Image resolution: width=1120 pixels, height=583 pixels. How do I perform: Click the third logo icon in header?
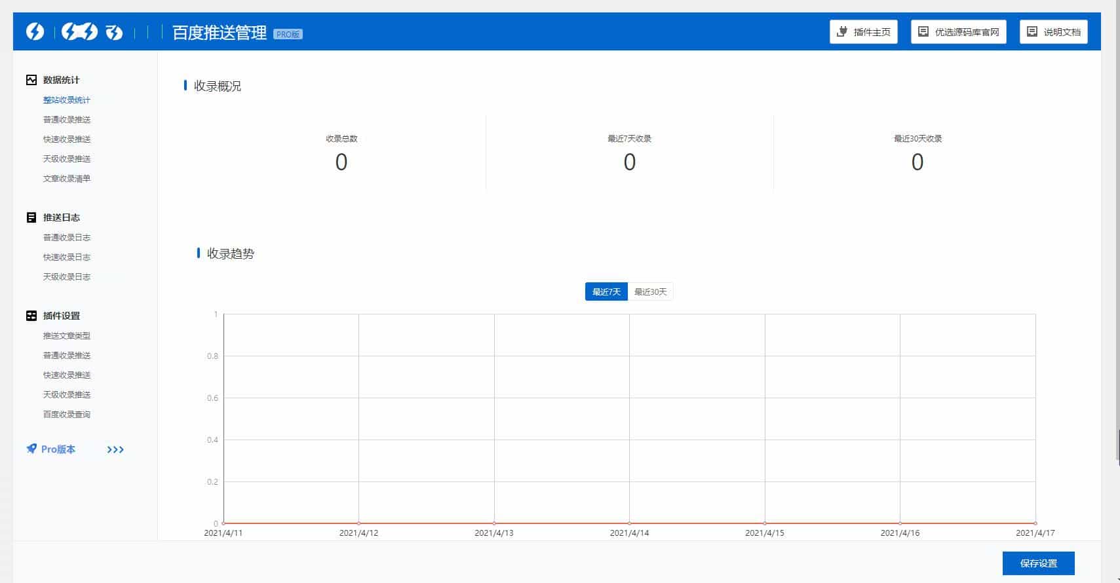[x=114, y=31]
